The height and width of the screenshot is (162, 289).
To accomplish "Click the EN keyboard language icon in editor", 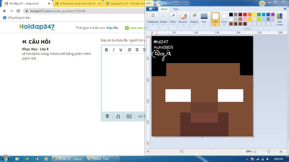I will coord(129,116).
